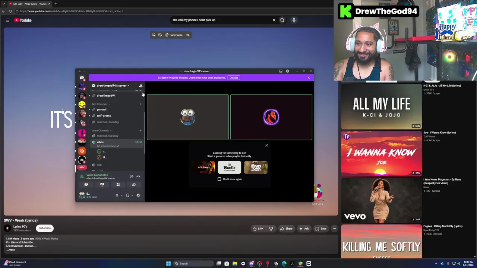Disable Streamer Mode in the purple banner
477x268 pixels.
click(x=234, y=78)
